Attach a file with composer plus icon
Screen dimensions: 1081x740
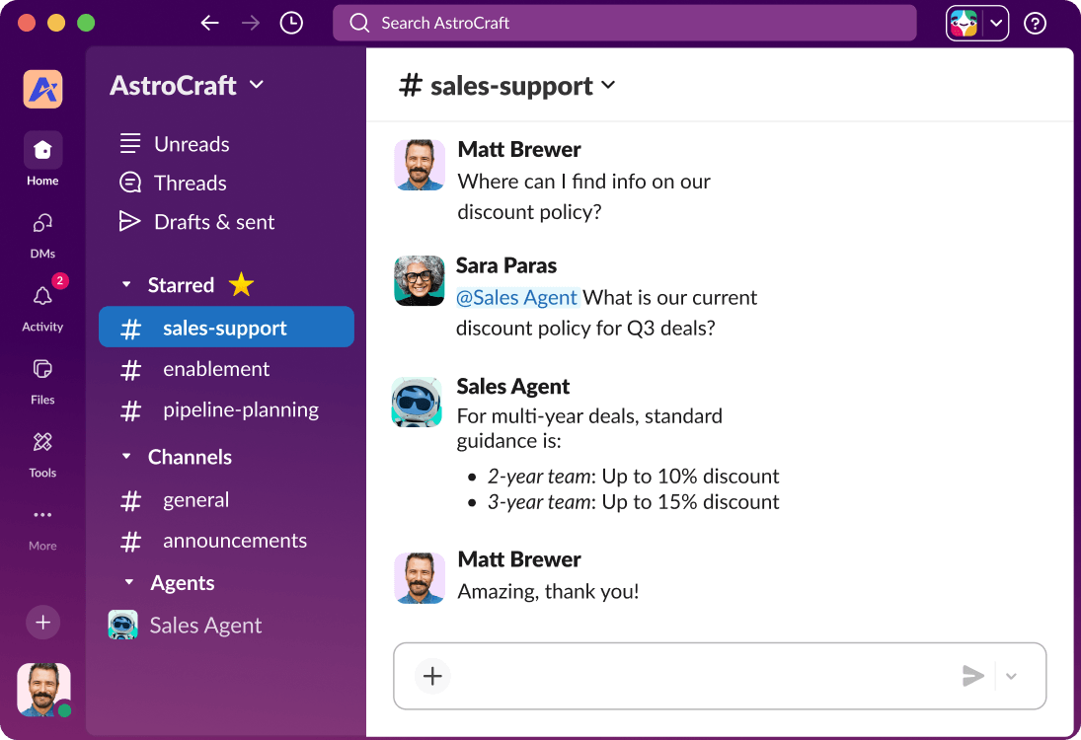point(432,676)
